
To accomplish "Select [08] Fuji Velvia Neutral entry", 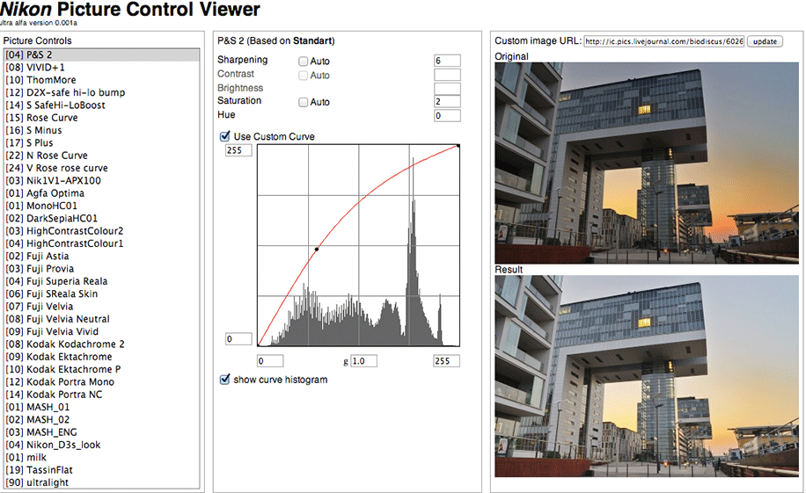I will click(102, 319).
